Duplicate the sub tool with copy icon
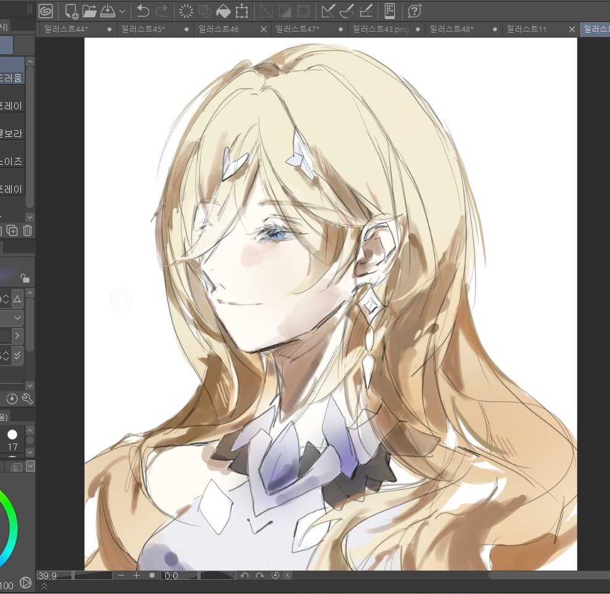The height and width of the screenshot is (594, 610). click(x=12, y=230)
